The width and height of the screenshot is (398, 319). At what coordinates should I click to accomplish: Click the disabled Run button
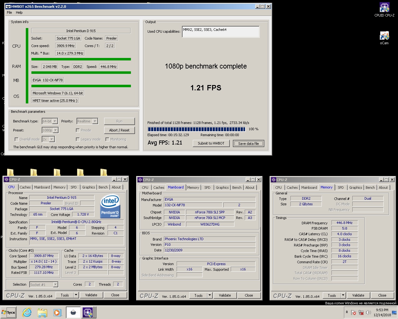click(119, 121)
